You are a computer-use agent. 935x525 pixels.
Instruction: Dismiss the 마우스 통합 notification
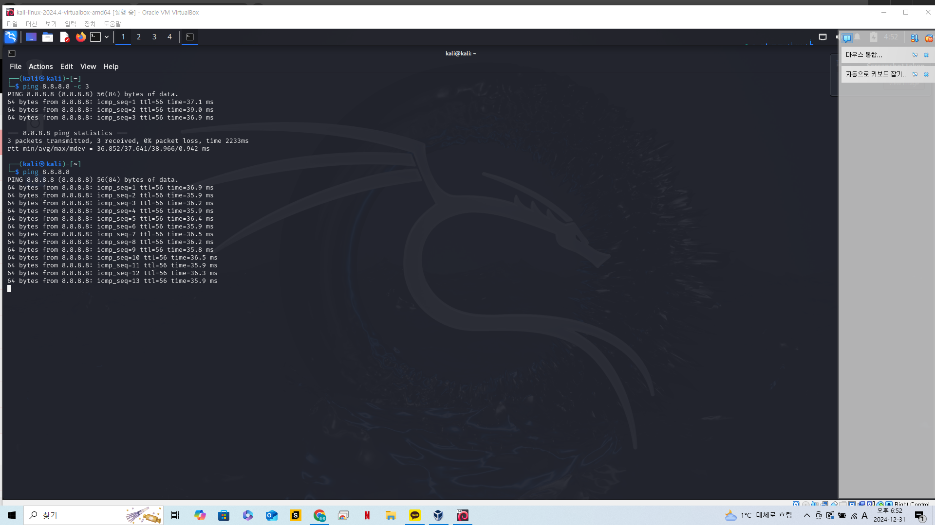pyautogui.click(x=926, y=55)
